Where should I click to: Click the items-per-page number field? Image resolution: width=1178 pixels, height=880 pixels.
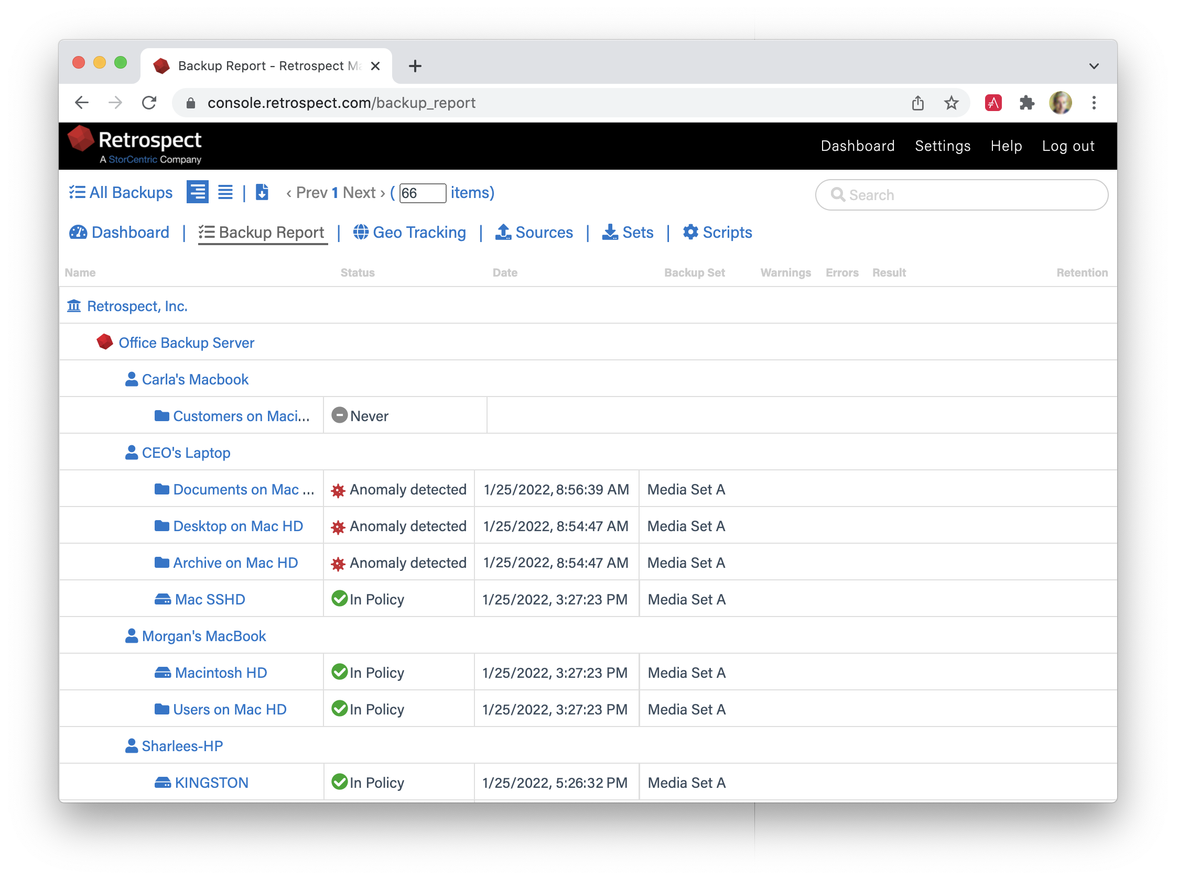pos(422,193)
